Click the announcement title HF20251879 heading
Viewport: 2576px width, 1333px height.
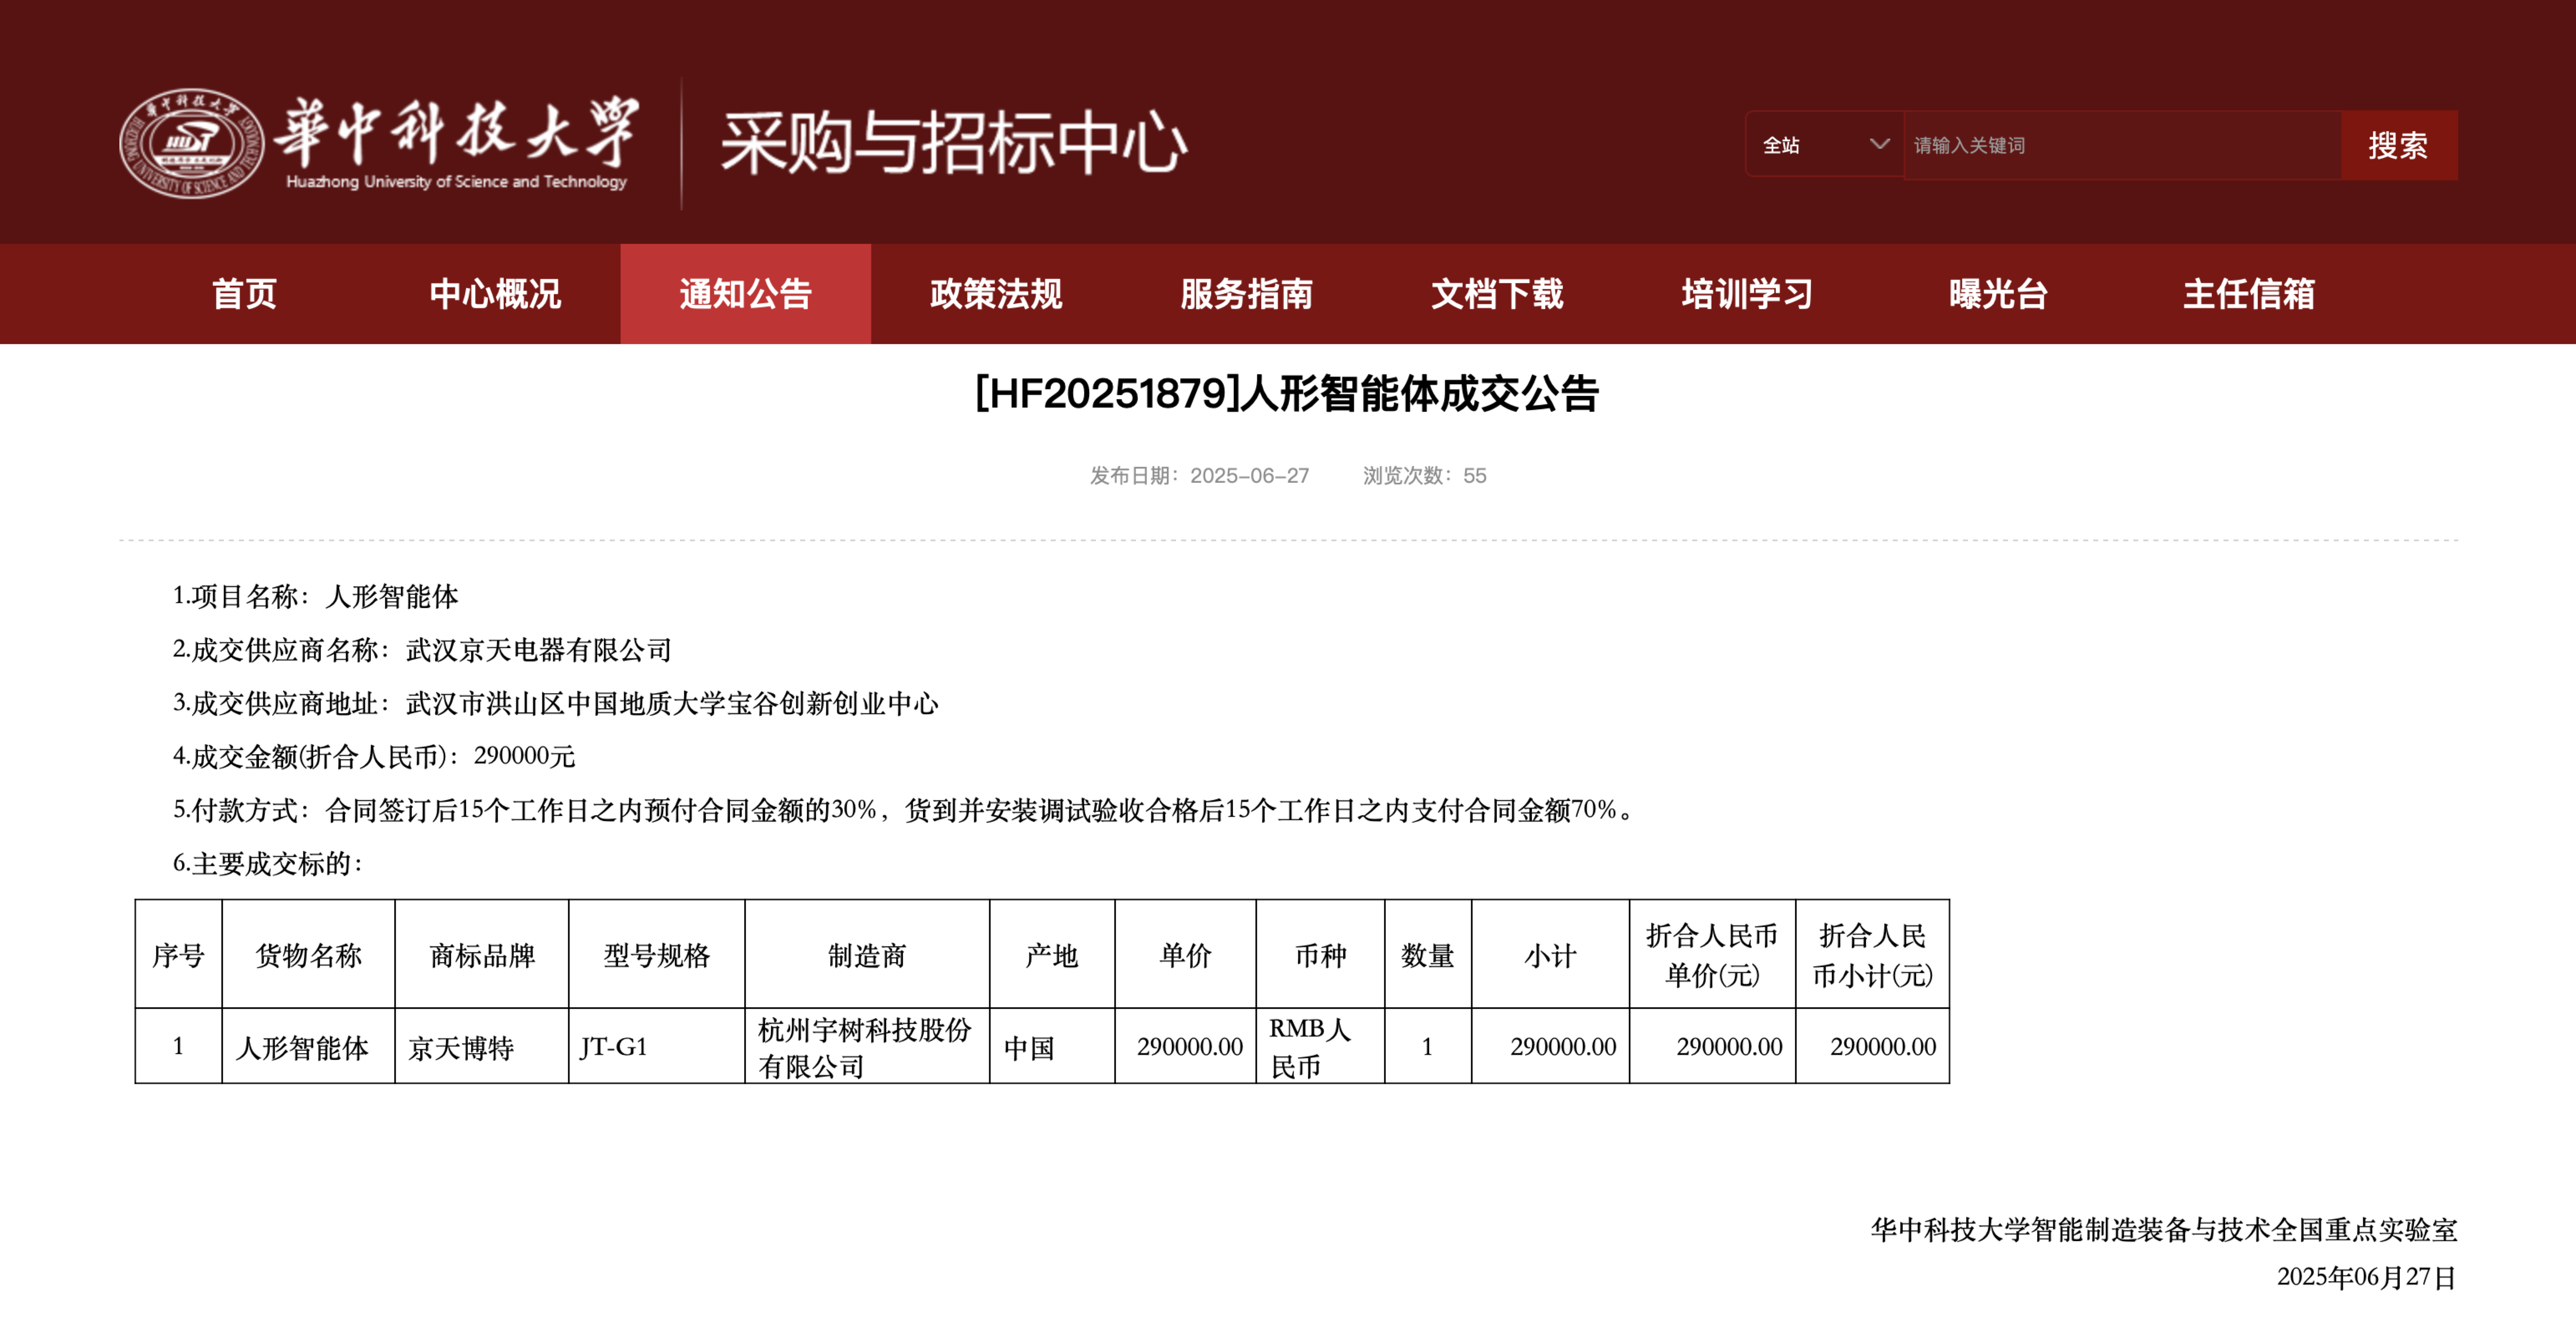pos(1287,394)
